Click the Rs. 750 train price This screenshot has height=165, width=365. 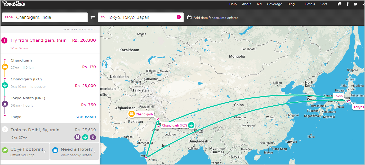(x=88, y=105)
